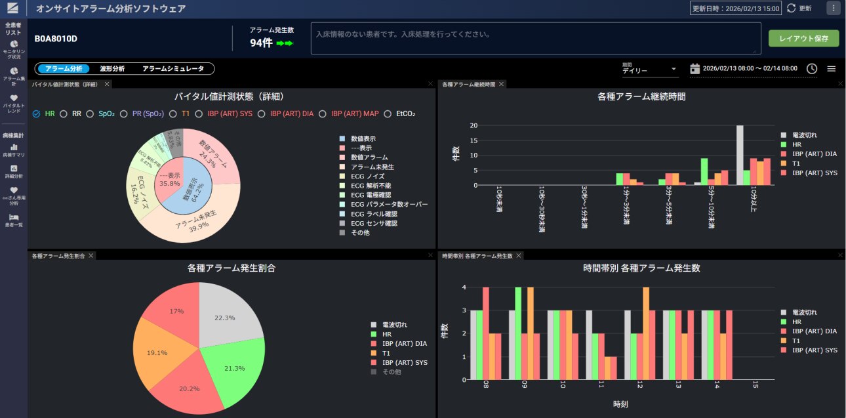
Task: Toggle ECG パラメータ数オーバー legend entry
Action: pos(383,205)
